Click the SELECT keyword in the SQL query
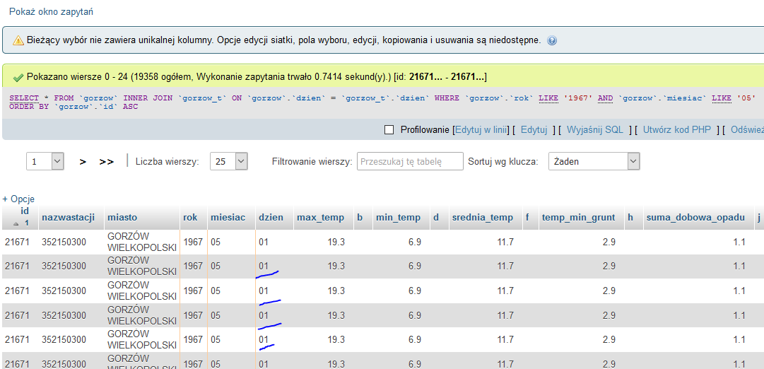The height and width of the screenshot is (369, 764). click(24, 98)
